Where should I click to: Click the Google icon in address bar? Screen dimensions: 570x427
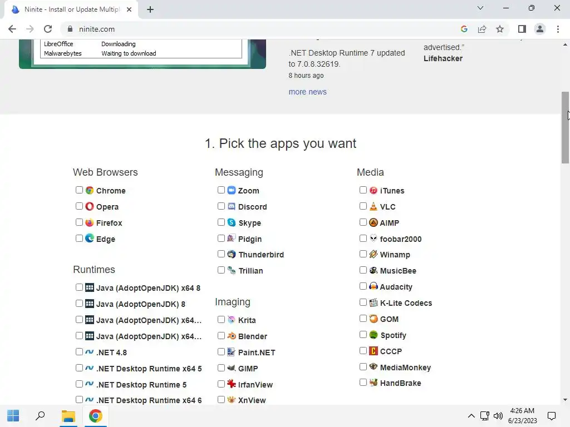pos(464,29)
